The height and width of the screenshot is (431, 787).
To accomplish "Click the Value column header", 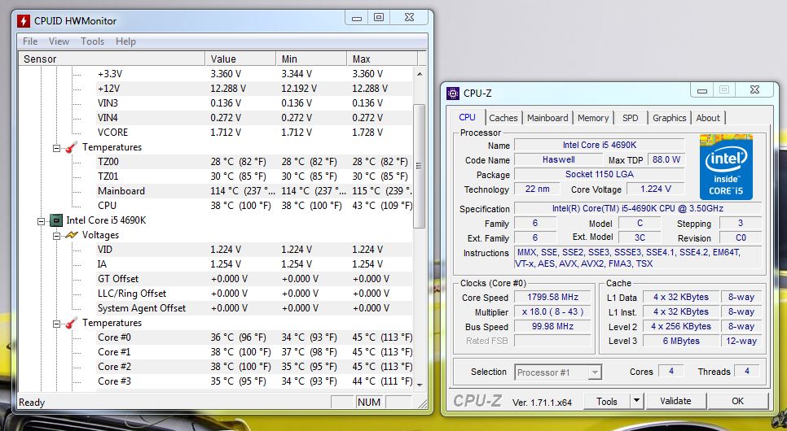I will pyautogui.click(x=240, y=59).
